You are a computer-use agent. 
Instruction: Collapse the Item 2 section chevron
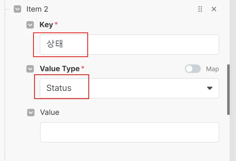coord(18,9)
